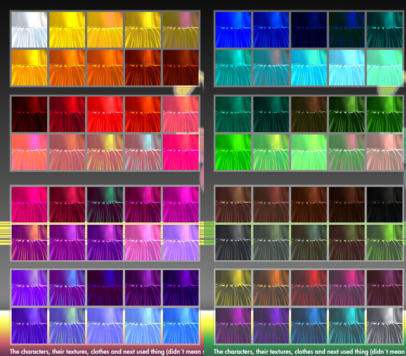This screenshot has width=406, height=356.
Task: Choose the dark swatch with teal-cyan highlight
Action: [x=346, y=325]
